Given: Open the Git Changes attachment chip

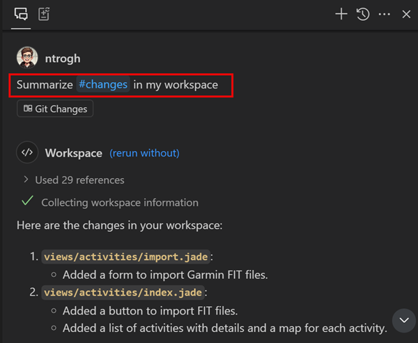Looking at the screenshot, I should pos(55,109).
